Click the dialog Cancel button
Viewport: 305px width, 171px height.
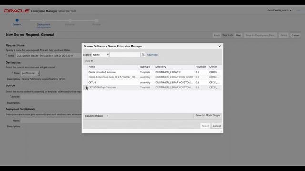point(216,126)
